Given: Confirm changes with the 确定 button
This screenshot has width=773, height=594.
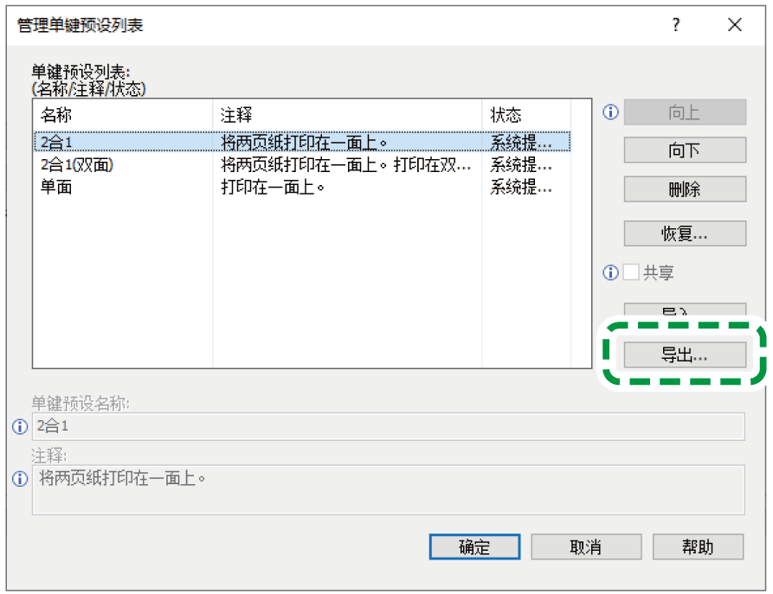Looking at the screenshot, I should [x=474, y=546].
